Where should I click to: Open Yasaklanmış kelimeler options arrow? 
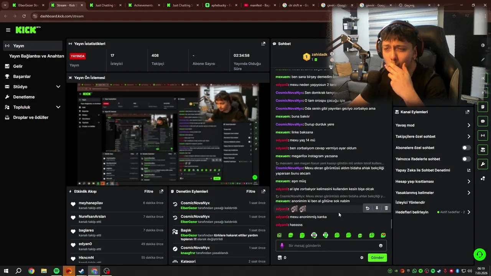pos(469,193)
